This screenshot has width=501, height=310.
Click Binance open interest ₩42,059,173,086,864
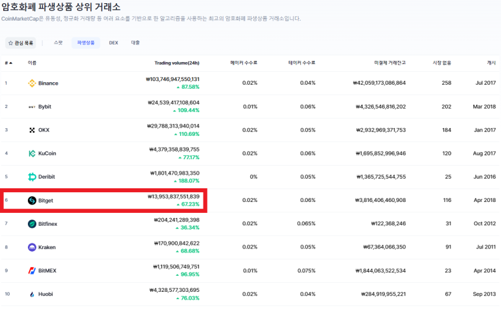(x=379, y=83)
